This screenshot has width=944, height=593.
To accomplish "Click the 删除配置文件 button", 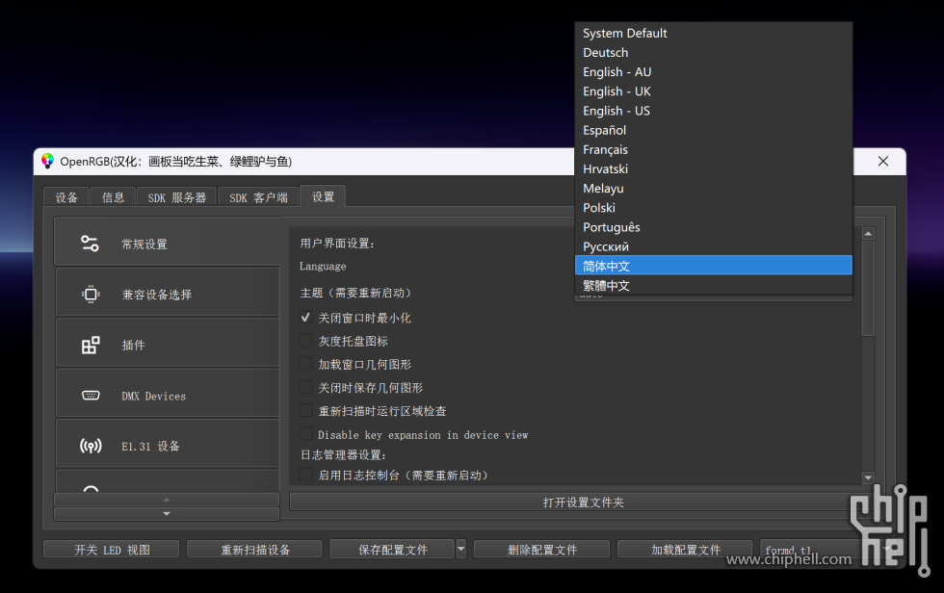I will pyautogui.click(x=541, y=550).
